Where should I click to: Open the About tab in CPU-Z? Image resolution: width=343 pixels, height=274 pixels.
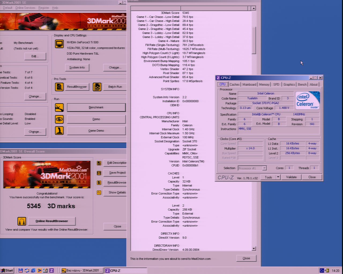[x=314, y=85]
